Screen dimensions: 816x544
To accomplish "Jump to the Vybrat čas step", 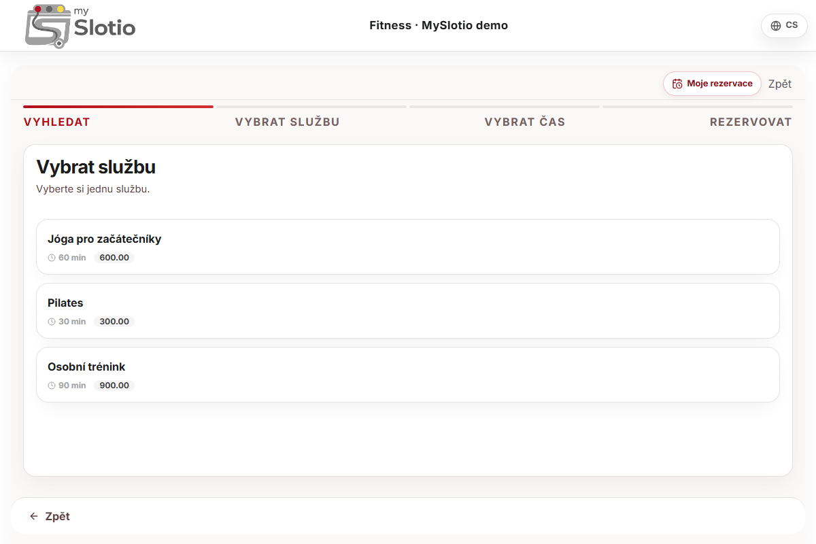I will click(525, 122).
